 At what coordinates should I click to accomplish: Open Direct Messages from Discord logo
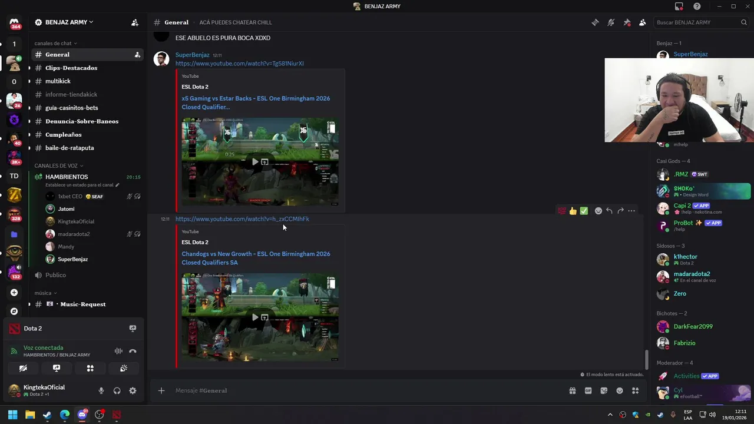point(14,22)
